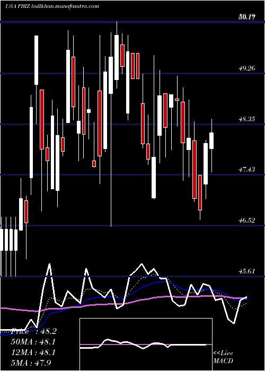Image resolution: width=265 pixels, height=371 pixels.
Task: Click the long red candle before the final rebound
Action: [195, 170]
